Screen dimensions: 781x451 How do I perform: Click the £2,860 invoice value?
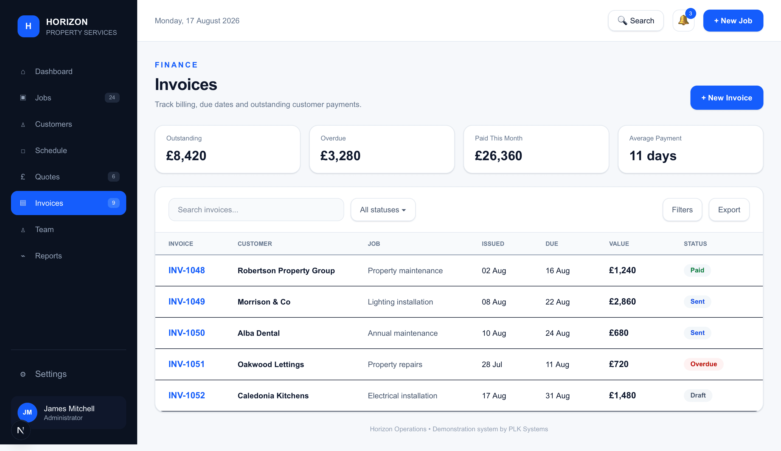coord(622,302)
